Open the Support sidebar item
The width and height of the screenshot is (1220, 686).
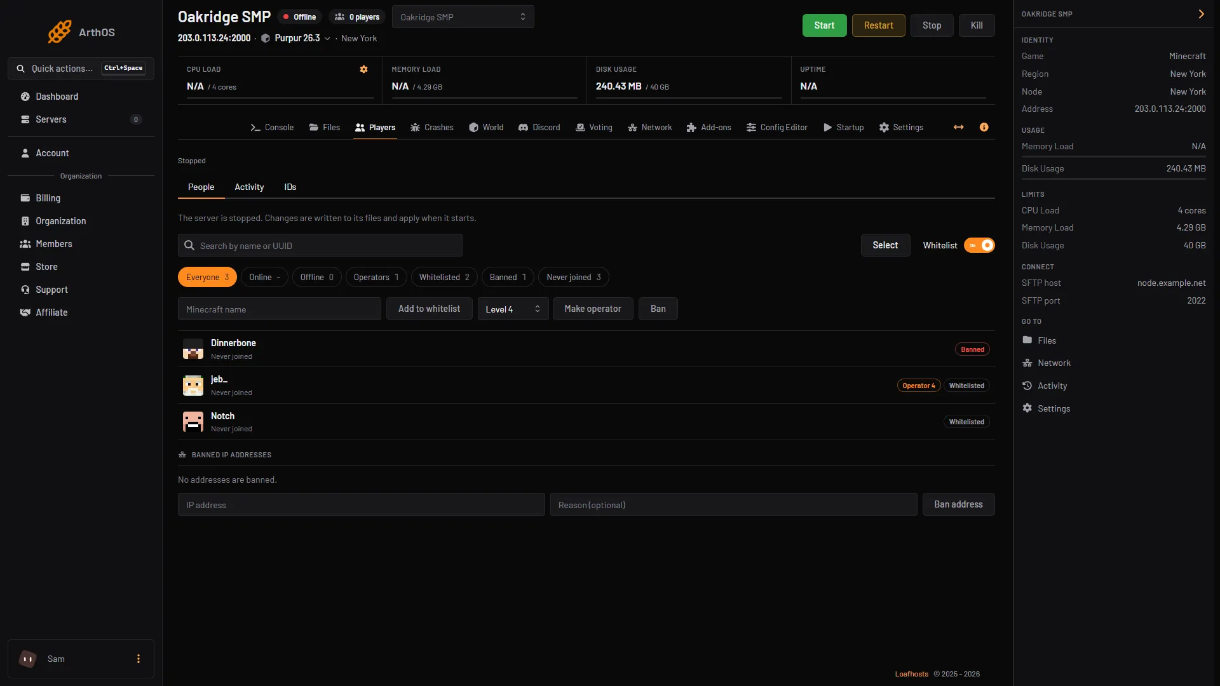click(81, 290)
